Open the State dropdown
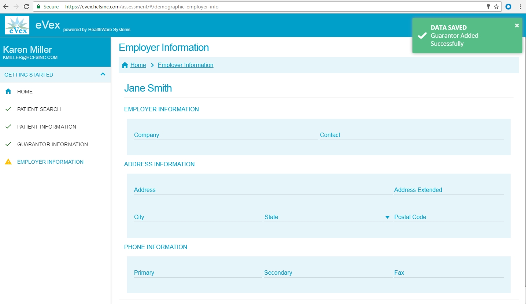This screenshot has height=304, width=526. (387, 217)
